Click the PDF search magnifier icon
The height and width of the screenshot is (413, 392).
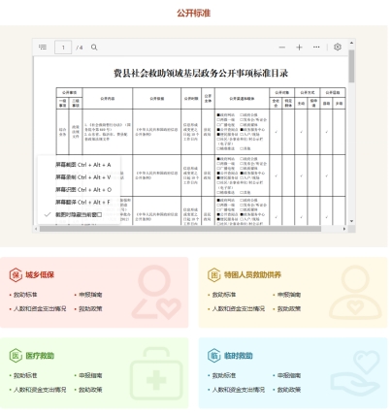(94, 48)
